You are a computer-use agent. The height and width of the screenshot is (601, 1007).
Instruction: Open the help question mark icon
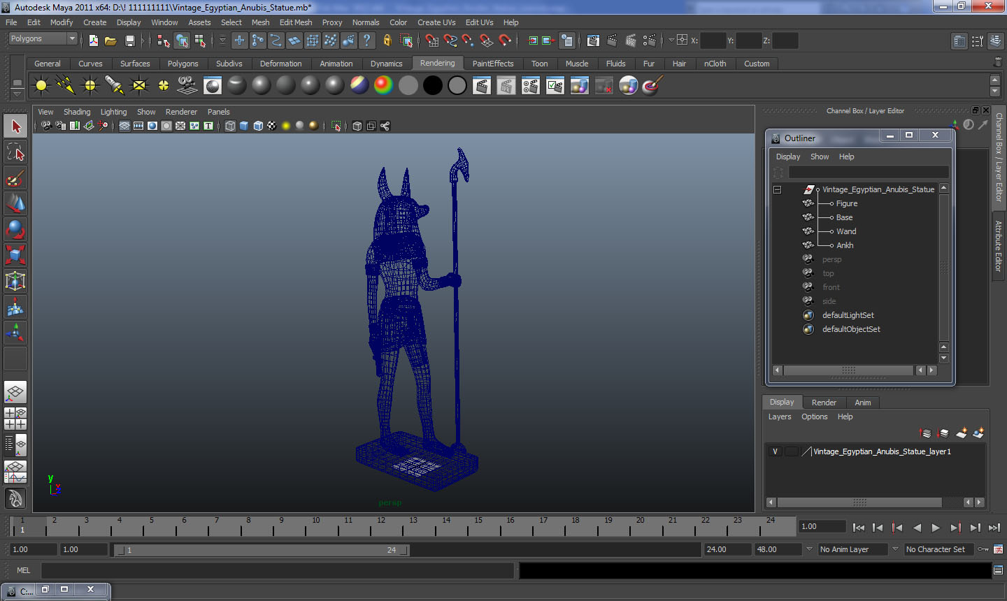pos(367,41)
